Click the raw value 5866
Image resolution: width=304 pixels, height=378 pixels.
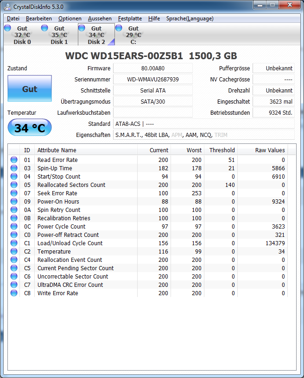(279, 168)
